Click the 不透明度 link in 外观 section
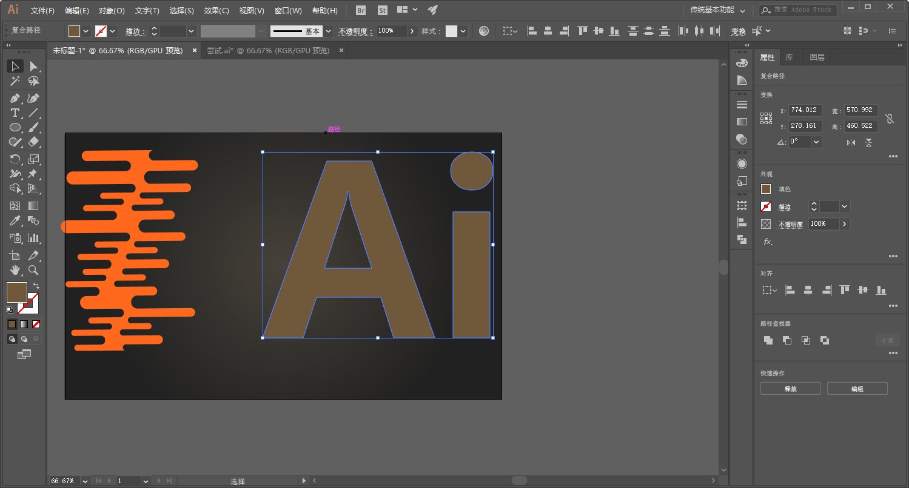 point(791,224)
